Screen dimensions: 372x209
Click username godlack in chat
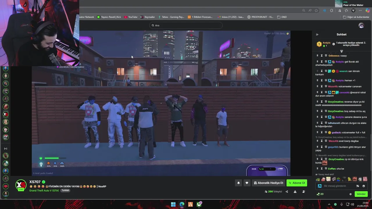[337, 133]
